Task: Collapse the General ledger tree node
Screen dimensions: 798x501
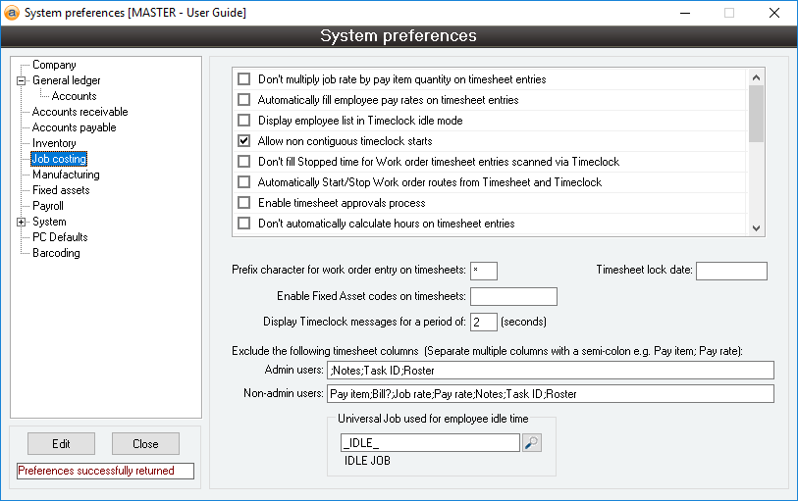Action: tap(21, 80)
